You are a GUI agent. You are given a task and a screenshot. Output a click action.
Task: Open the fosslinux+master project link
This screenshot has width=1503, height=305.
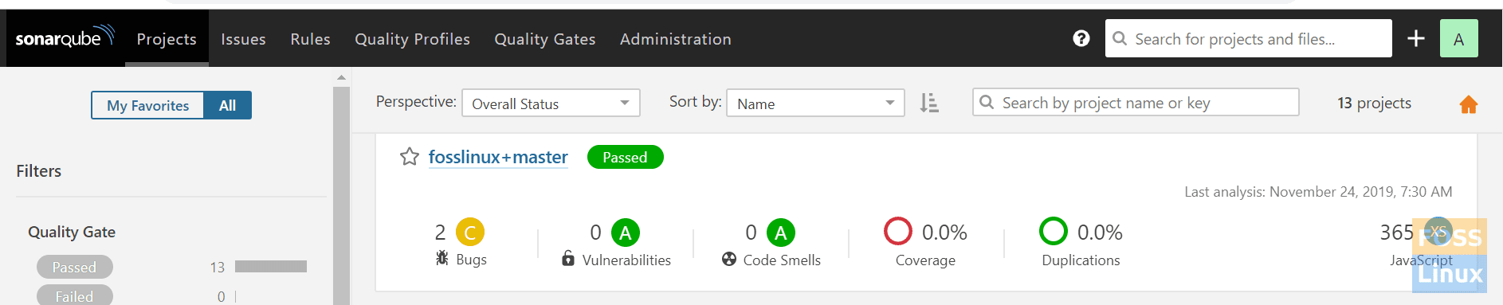(498, 157)
